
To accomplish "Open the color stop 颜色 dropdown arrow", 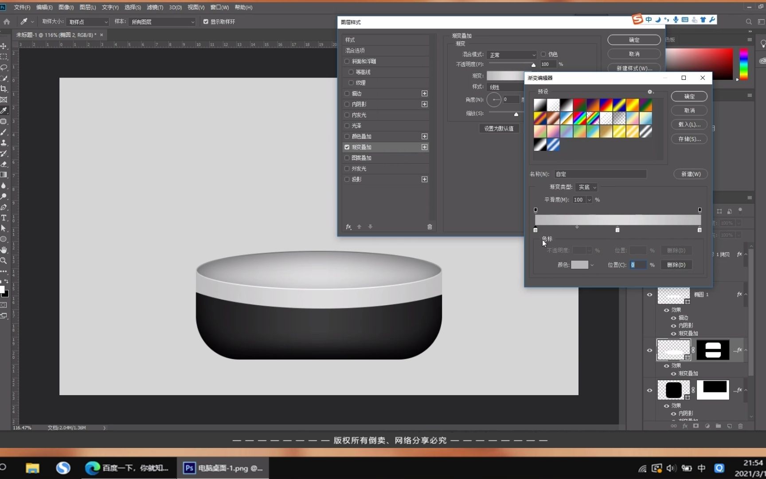I will (592, 265).
